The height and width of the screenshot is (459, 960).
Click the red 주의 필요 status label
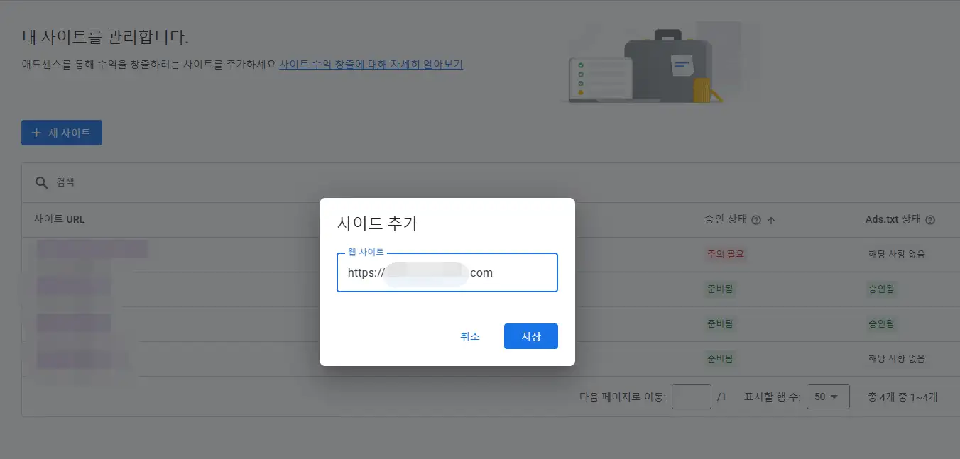[x=725, y=254]
